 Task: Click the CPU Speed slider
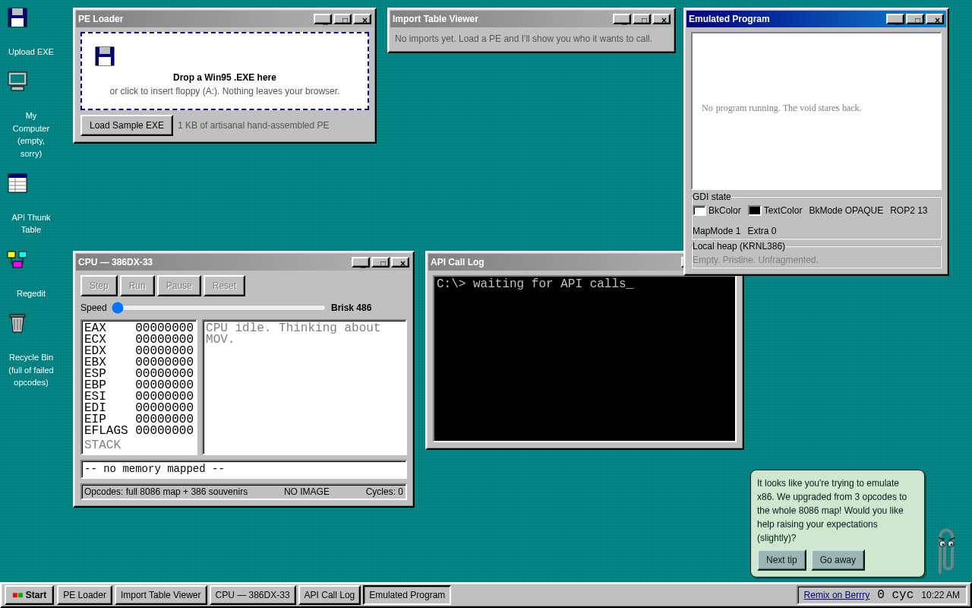219,308
